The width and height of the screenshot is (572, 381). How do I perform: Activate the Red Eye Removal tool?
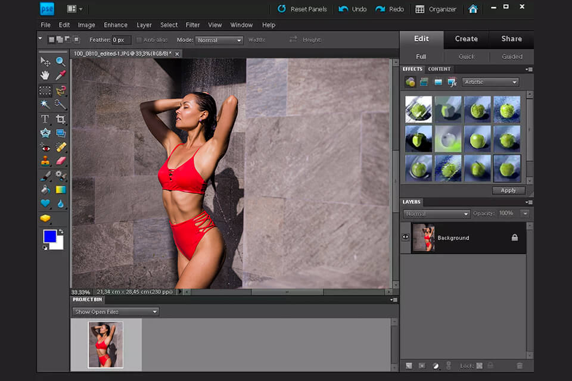point(45,147)
